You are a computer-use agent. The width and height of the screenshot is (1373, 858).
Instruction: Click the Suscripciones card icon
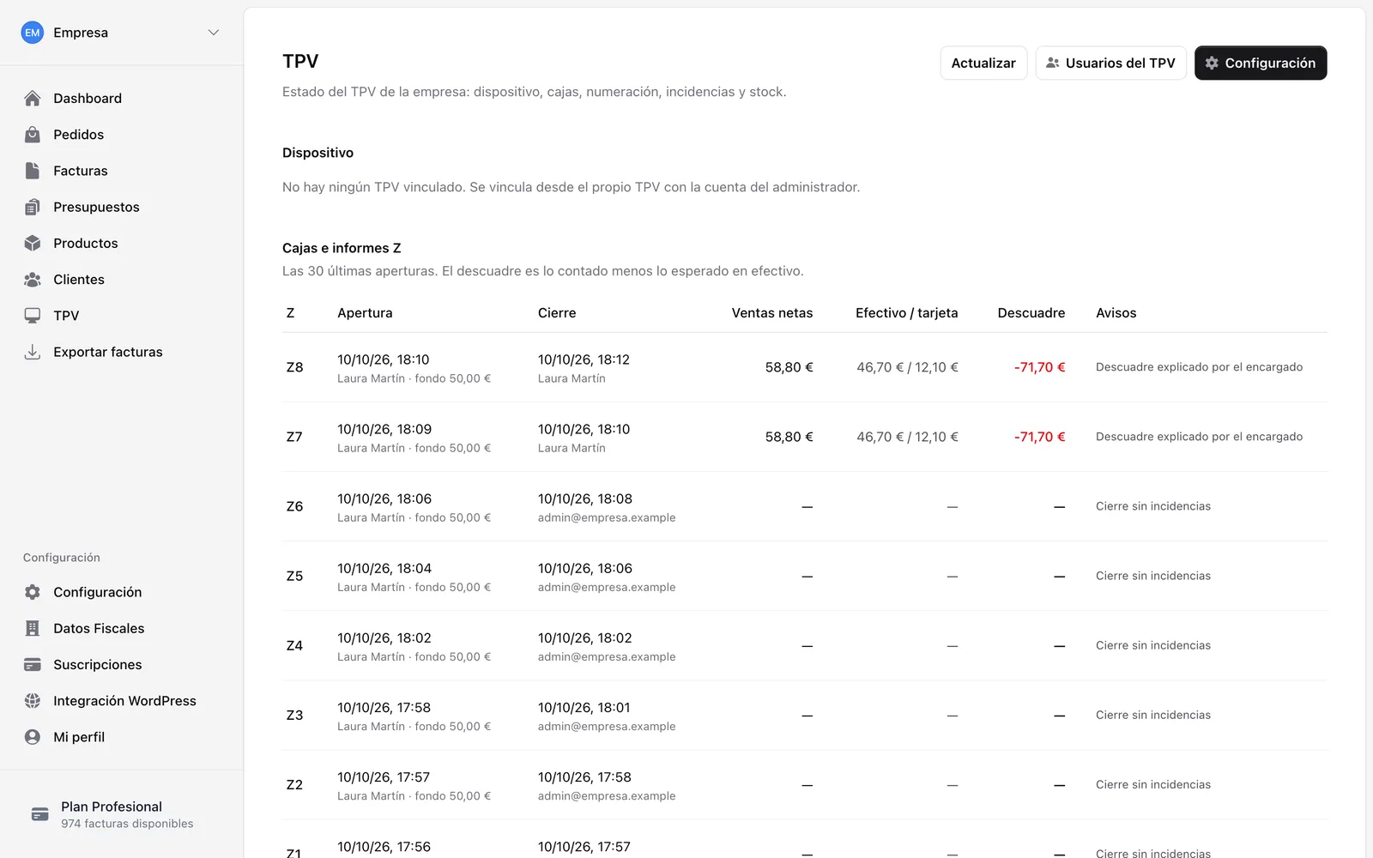tap(33, 665)
